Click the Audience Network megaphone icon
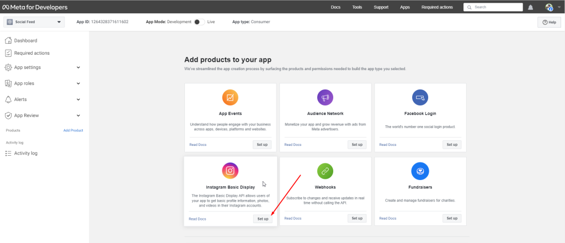 [x=325, y=97]
